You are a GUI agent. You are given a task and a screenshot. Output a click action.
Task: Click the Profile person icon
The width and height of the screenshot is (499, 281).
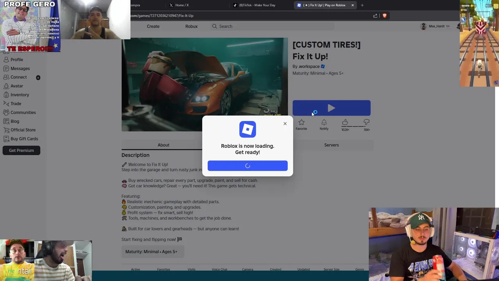coord(6,60)
